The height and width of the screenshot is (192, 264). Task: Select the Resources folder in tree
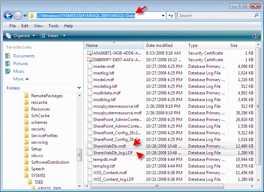tap(40, 109)
